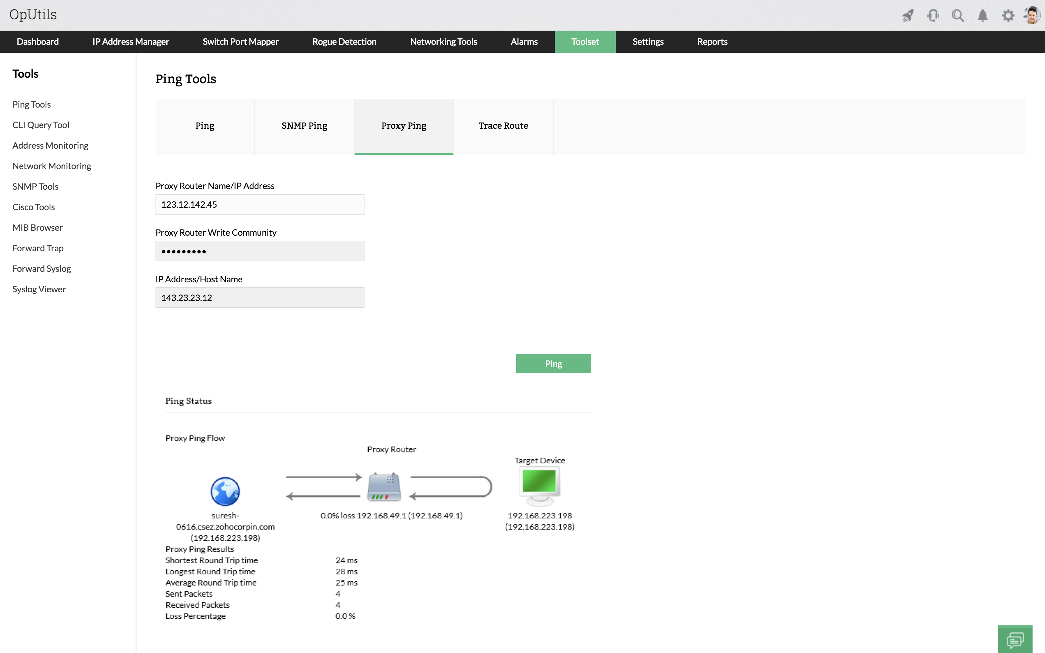The height and width of the screenshot is (653, 1045).
Task: Click the IP Address/Host Name field
Action: point(259,298)
